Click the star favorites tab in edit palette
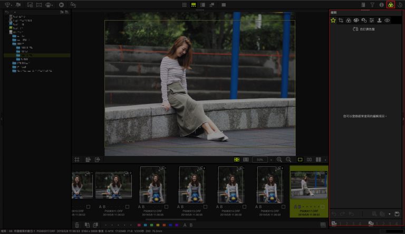The image size is (405, 234). 333,20
